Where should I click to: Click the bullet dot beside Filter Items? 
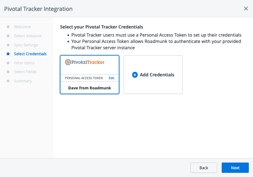click(8, 63)
